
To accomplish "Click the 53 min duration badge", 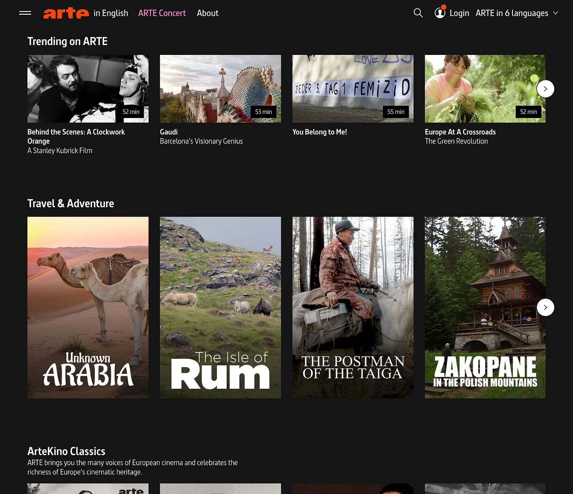I will [264, 112].
